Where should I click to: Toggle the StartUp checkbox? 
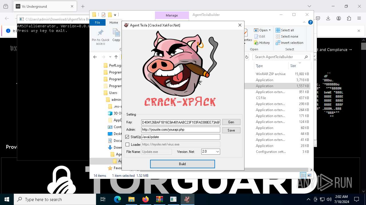pos(127,137)
